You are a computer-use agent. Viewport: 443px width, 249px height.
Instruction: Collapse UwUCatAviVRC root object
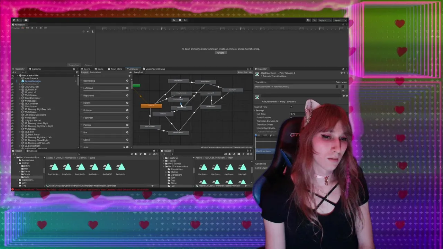[18, 75]
